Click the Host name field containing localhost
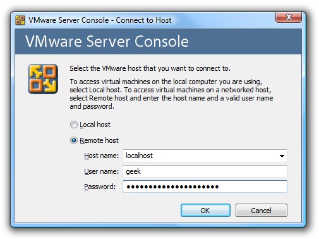This screenshot has width=319, height=239. pyautogui.click(x=205, y=156)
